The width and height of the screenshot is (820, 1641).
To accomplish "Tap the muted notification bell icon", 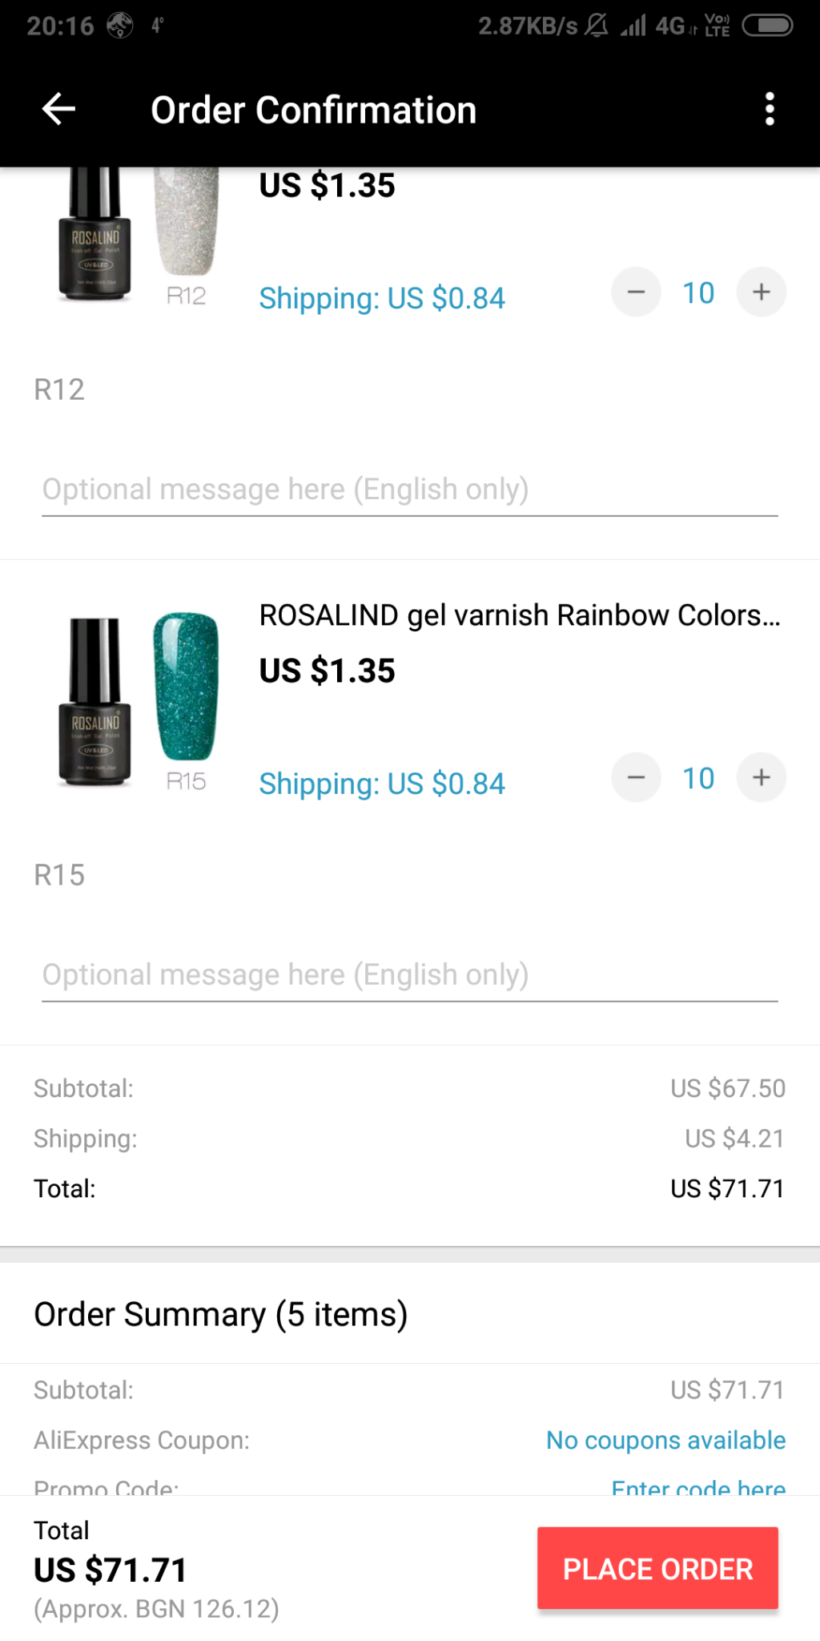I will [597, 26].
